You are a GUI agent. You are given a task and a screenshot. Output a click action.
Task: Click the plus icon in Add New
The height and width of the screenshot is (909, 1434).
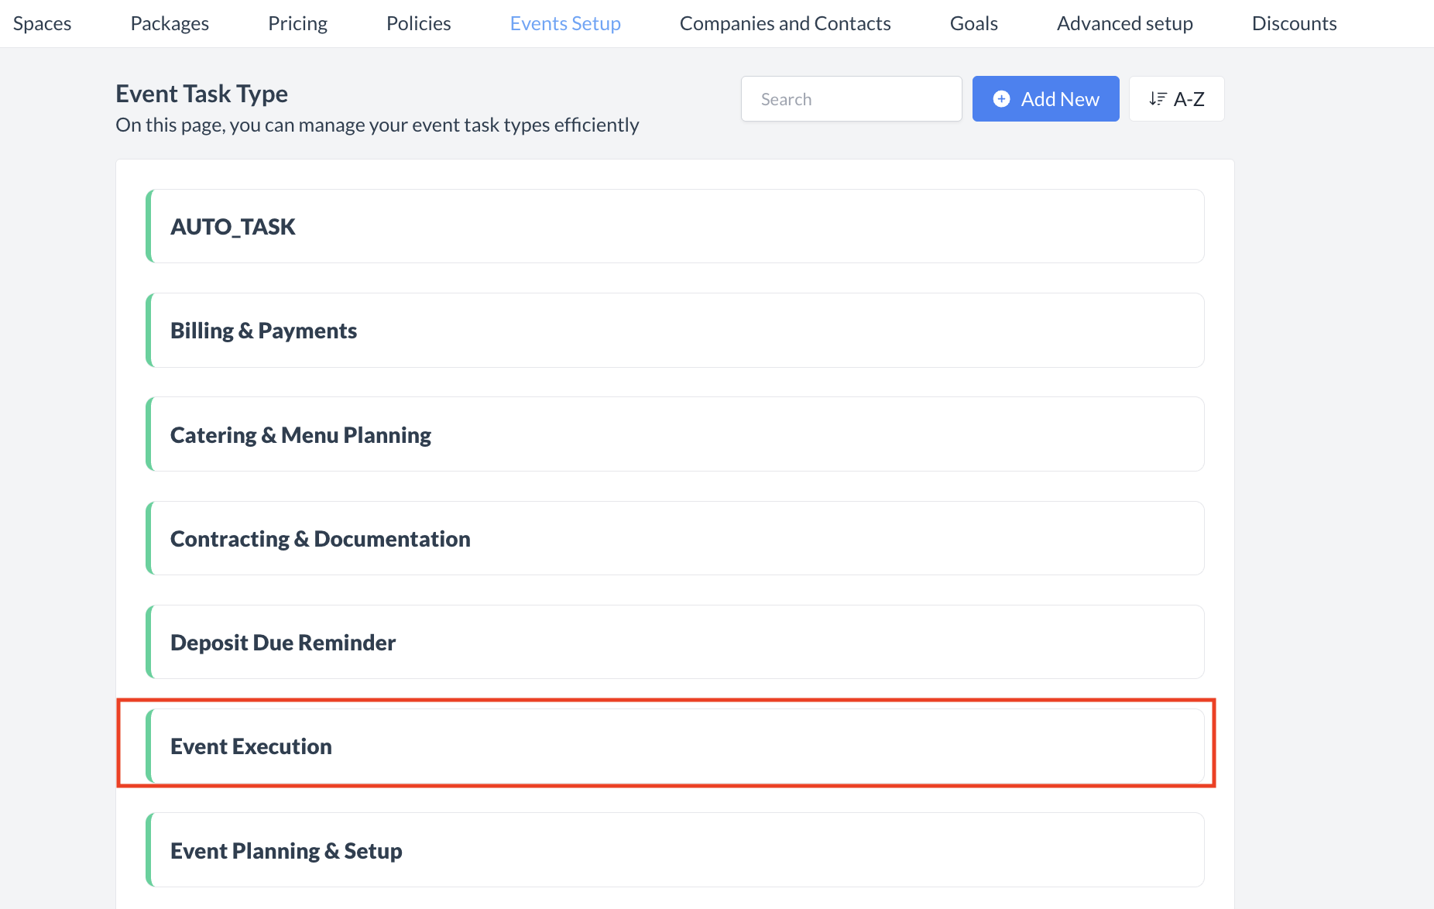[x=1001, y=99]
